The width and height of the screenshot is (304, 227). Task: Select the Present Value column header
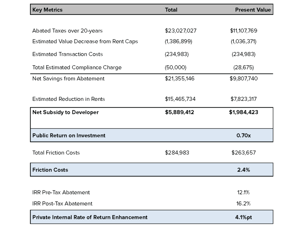[x=253, y=10]
